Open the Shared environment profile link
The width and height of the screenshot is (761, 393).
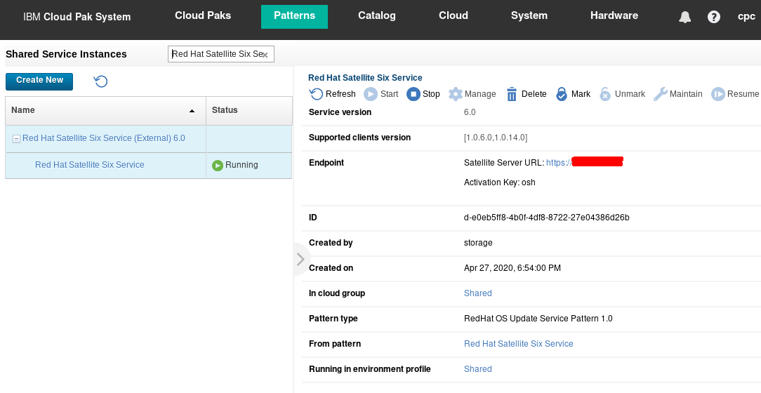pyautogui.click(x=477, y=368)
